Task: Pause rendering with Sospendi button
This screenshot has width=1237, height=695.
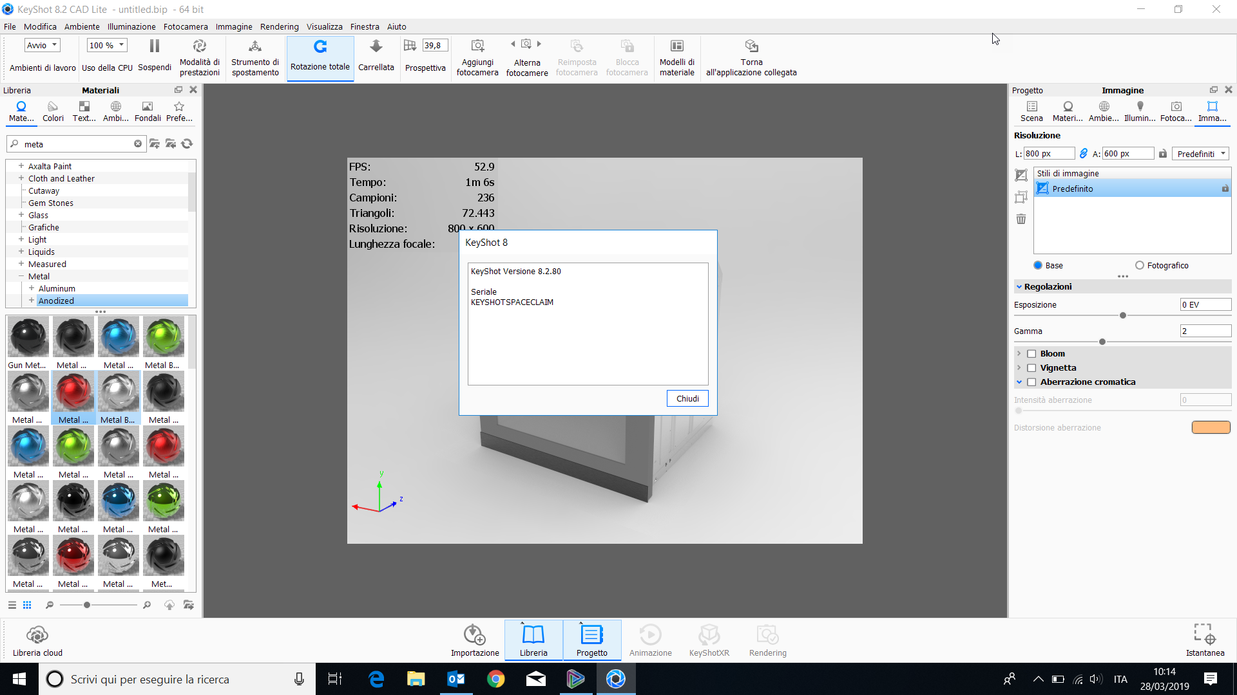Action: coord(155,46)
